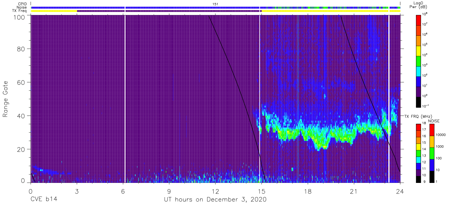Click x-axis tick label '18'
Image resolution: width=450 pixels, height=207 pixels.
[307, 191]
